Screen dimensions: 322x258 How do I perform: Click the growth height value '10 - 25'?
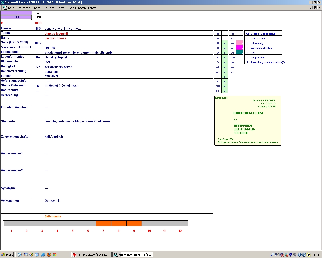(50, 48)
